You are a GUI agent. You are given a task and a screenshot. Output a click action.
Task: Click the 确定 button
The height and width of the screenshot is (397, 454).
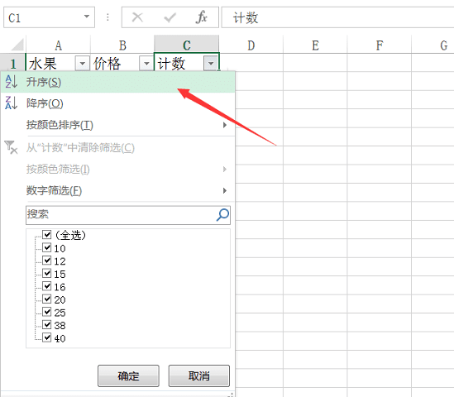pos(128,375)
